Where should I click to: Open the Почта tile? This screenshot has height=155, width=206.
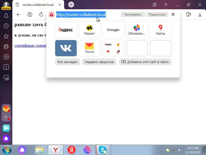point(89,48)
